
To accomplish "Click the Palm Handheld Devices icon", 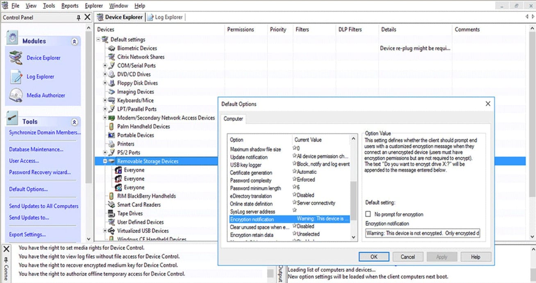I will [x=111, y=126].
